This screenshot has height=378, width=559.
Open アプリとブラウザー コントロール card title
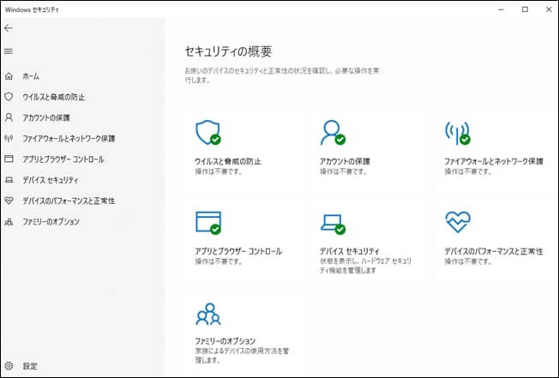(x=238, y=251)
